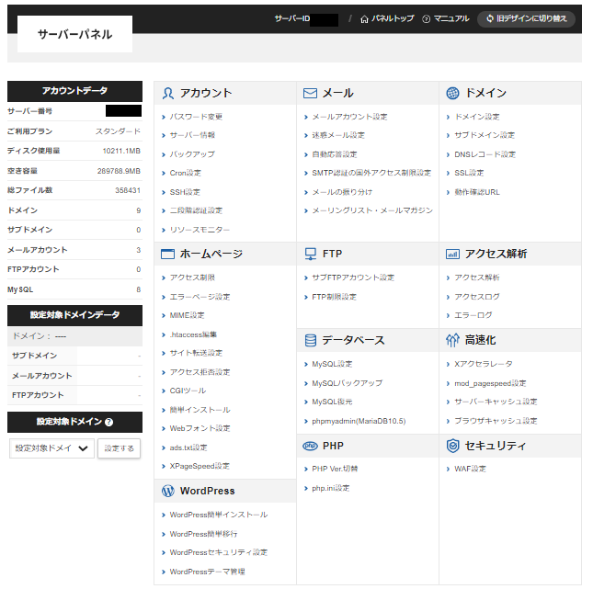593x589 pixels.
Task: Open パスワード変更 link
Action: pyautogui.click(x=196, y=117)
